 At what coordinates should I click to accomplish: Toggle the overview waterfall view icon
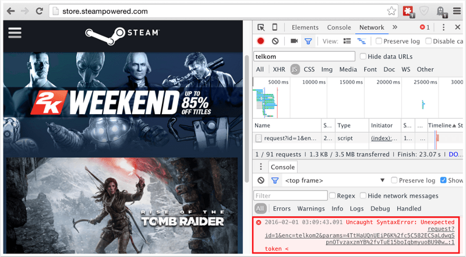(x=361, y=41)
